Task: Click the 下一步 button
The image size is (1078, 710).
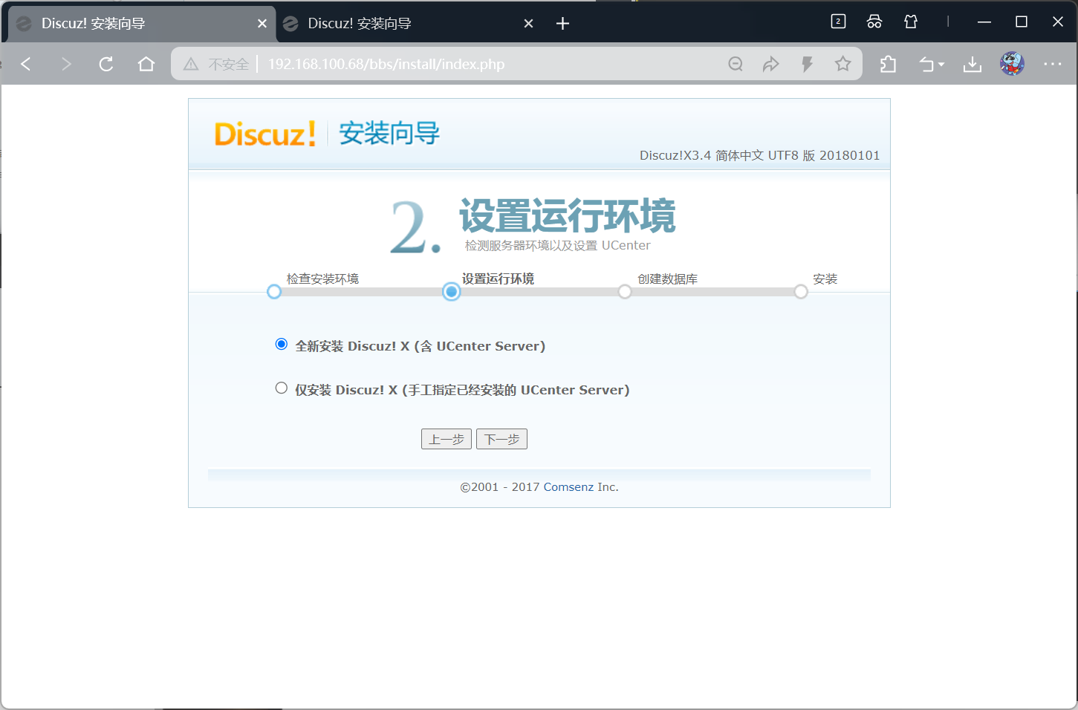Action: (x=501, y=439)
